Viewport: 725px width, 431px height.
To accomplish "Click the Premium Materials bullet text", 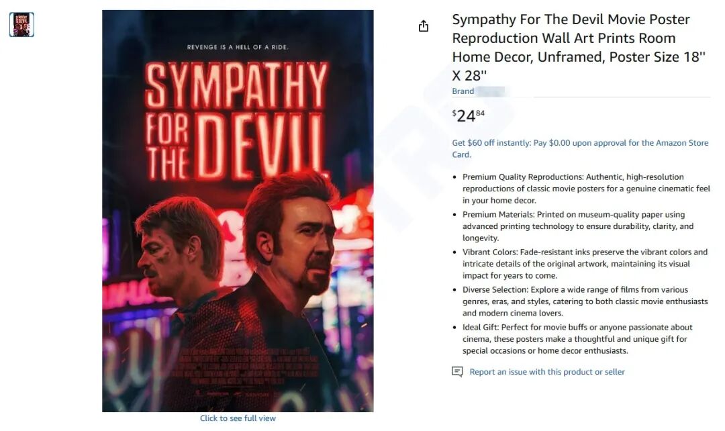I will [x=578, y=226].
